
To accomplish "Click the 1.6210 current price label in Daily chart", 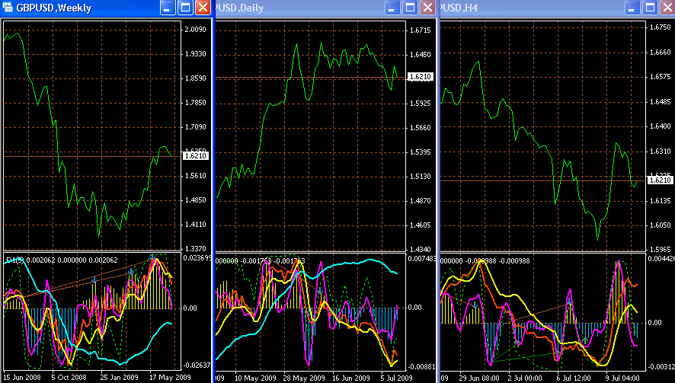I will pyautogui.click(x=420, y=77).
